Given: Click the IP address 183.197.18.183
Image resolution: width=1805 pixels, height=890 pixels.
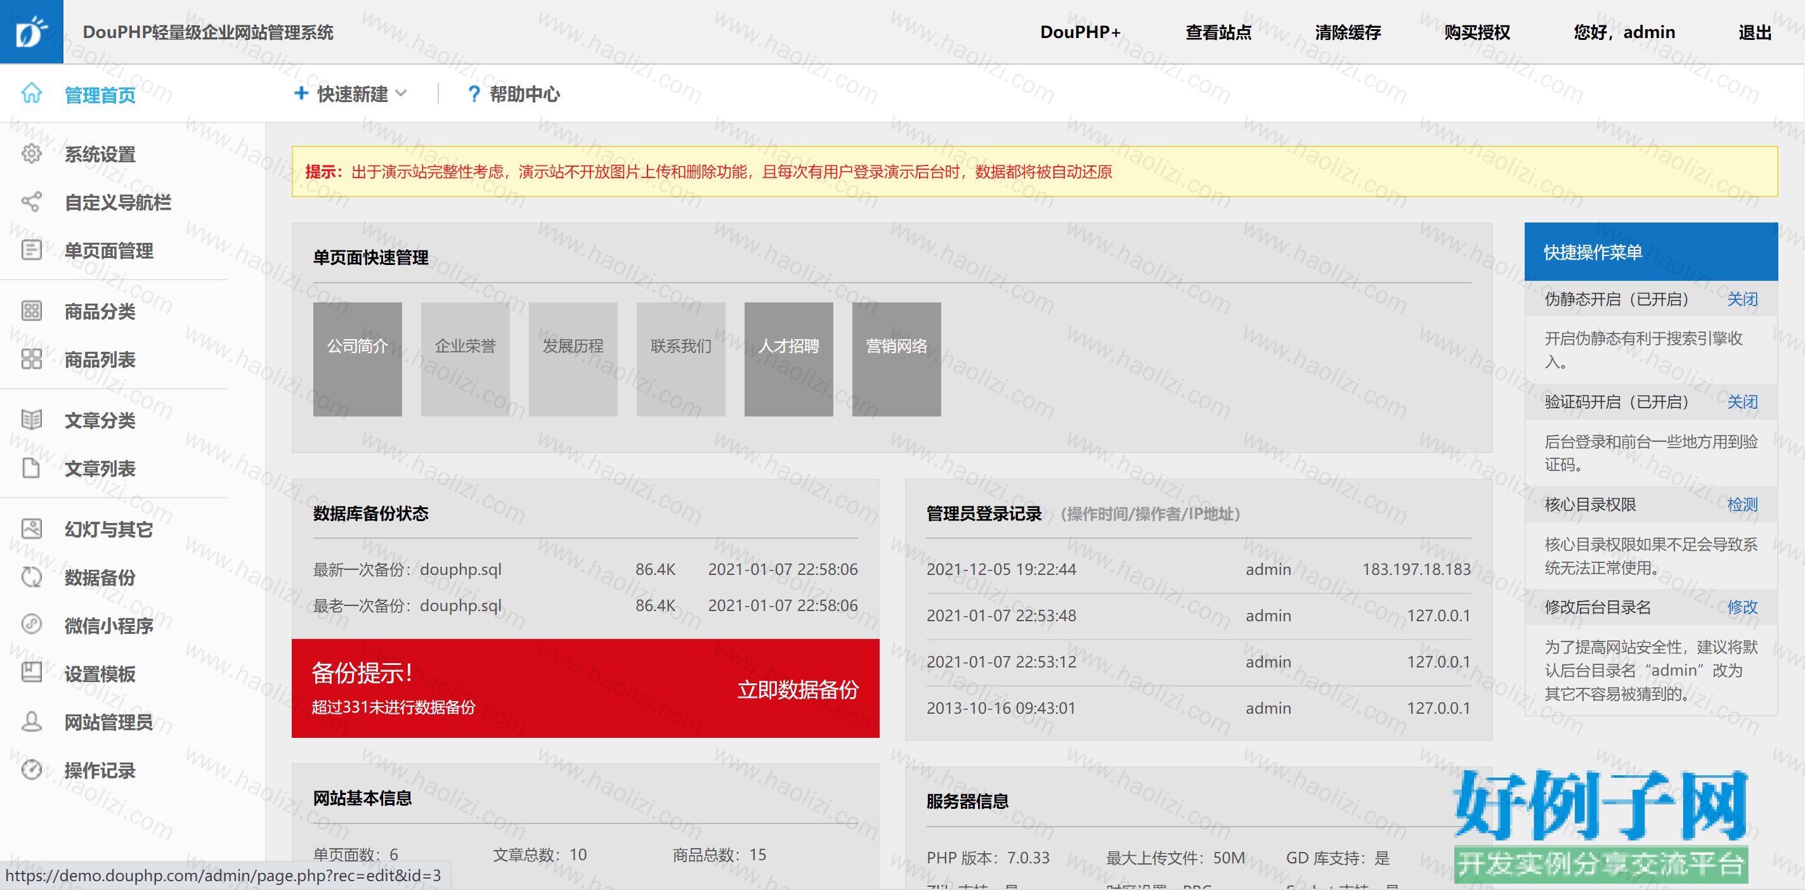Looking at the screenshot, I should click(x=1416, y=569).
